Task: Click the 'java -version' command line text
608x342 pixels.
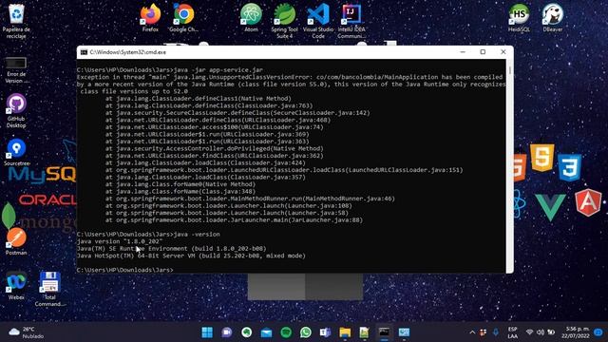Action: coord(197,235)
